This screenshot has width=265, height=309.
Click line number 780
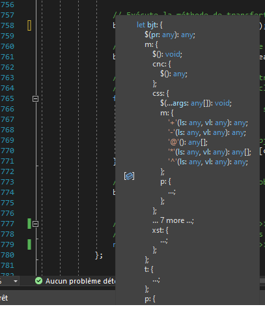point(8,255)
